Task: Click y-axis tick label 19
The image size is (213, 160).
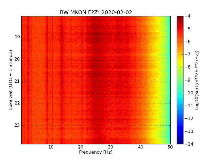Action: 17,37
